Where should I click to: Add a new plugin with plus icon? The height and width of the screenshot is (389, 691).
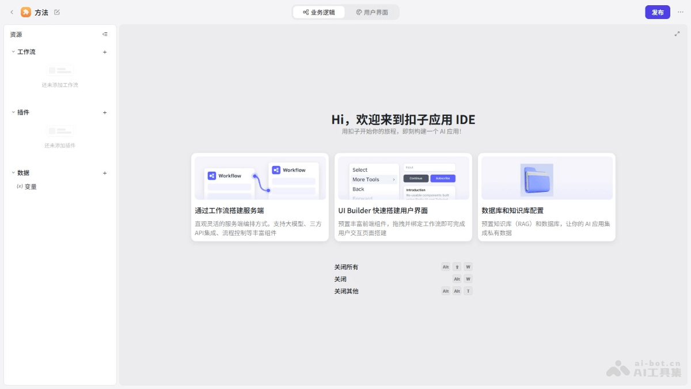(105, 112)
